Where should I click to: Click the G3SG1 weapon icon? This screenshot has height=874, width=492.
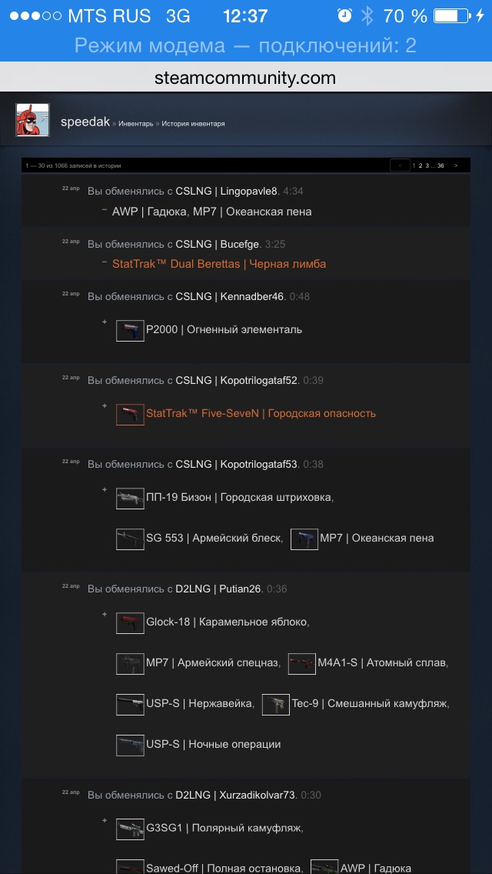(x=130, y=829)
